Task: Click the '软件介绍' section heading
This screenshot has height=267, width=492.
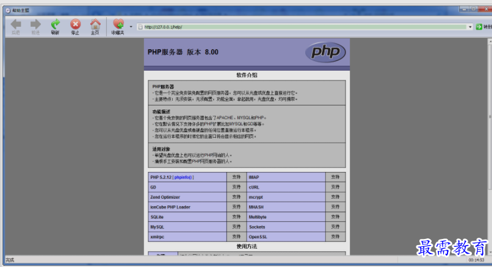Action: click(247, 75)
